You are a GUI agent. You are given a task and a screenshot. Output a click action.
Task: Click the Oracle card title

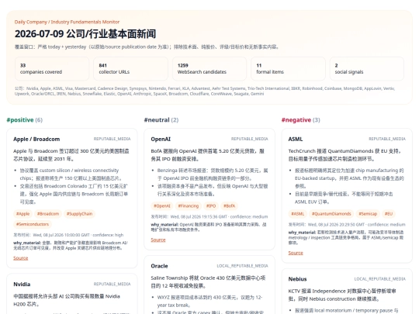159,266
